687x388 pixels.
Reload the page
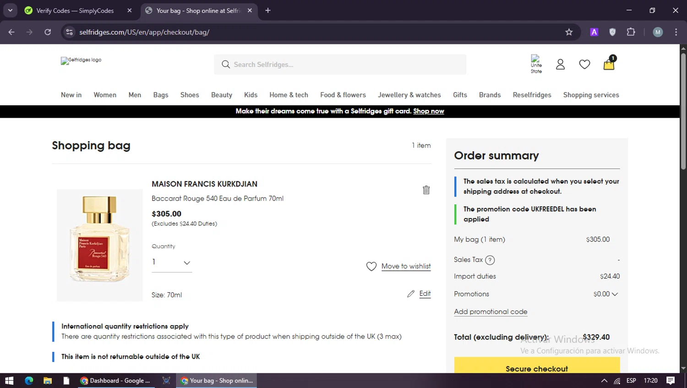(48, 32)
